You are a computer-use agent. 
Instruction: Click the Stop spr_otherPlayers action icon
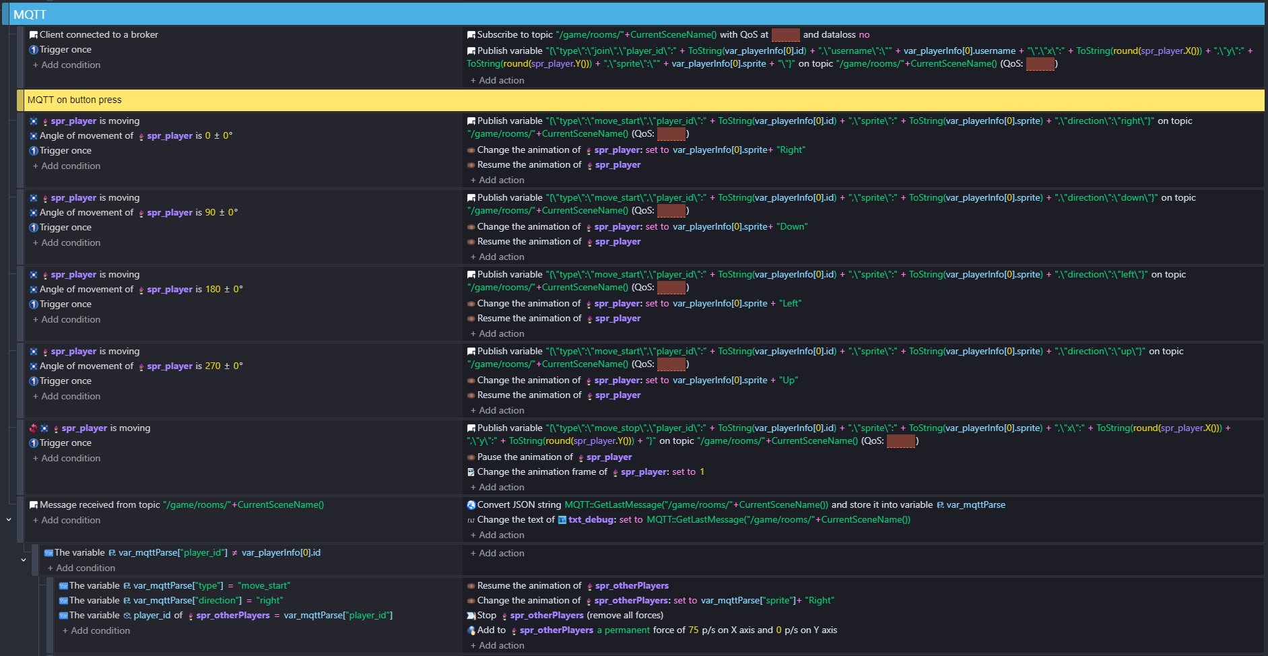pyautogui.click(x=471, y=616)
